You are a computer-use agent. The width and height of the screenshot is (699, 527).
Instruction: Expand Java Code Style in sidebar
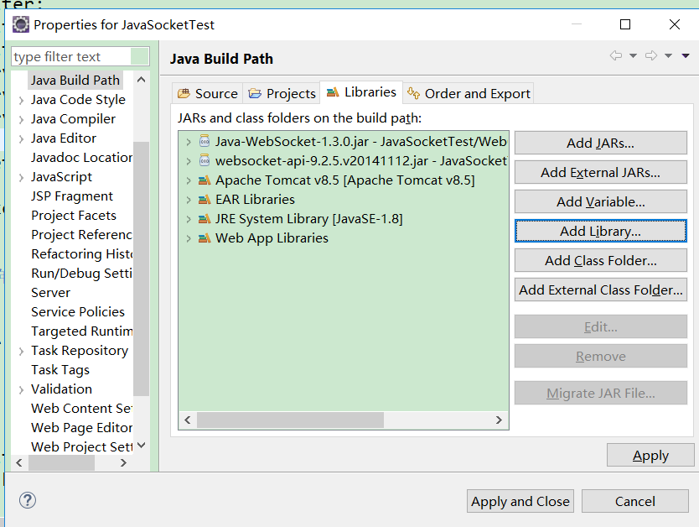pos(21,101)
